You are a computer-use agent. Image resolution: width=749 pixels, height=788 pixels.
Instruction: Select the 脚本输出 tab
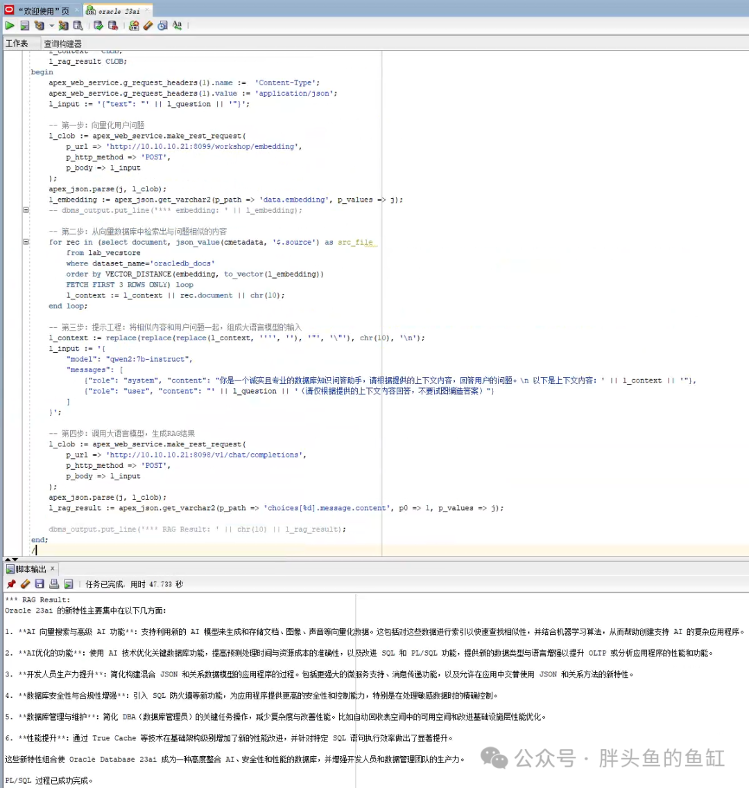[31, 569]
